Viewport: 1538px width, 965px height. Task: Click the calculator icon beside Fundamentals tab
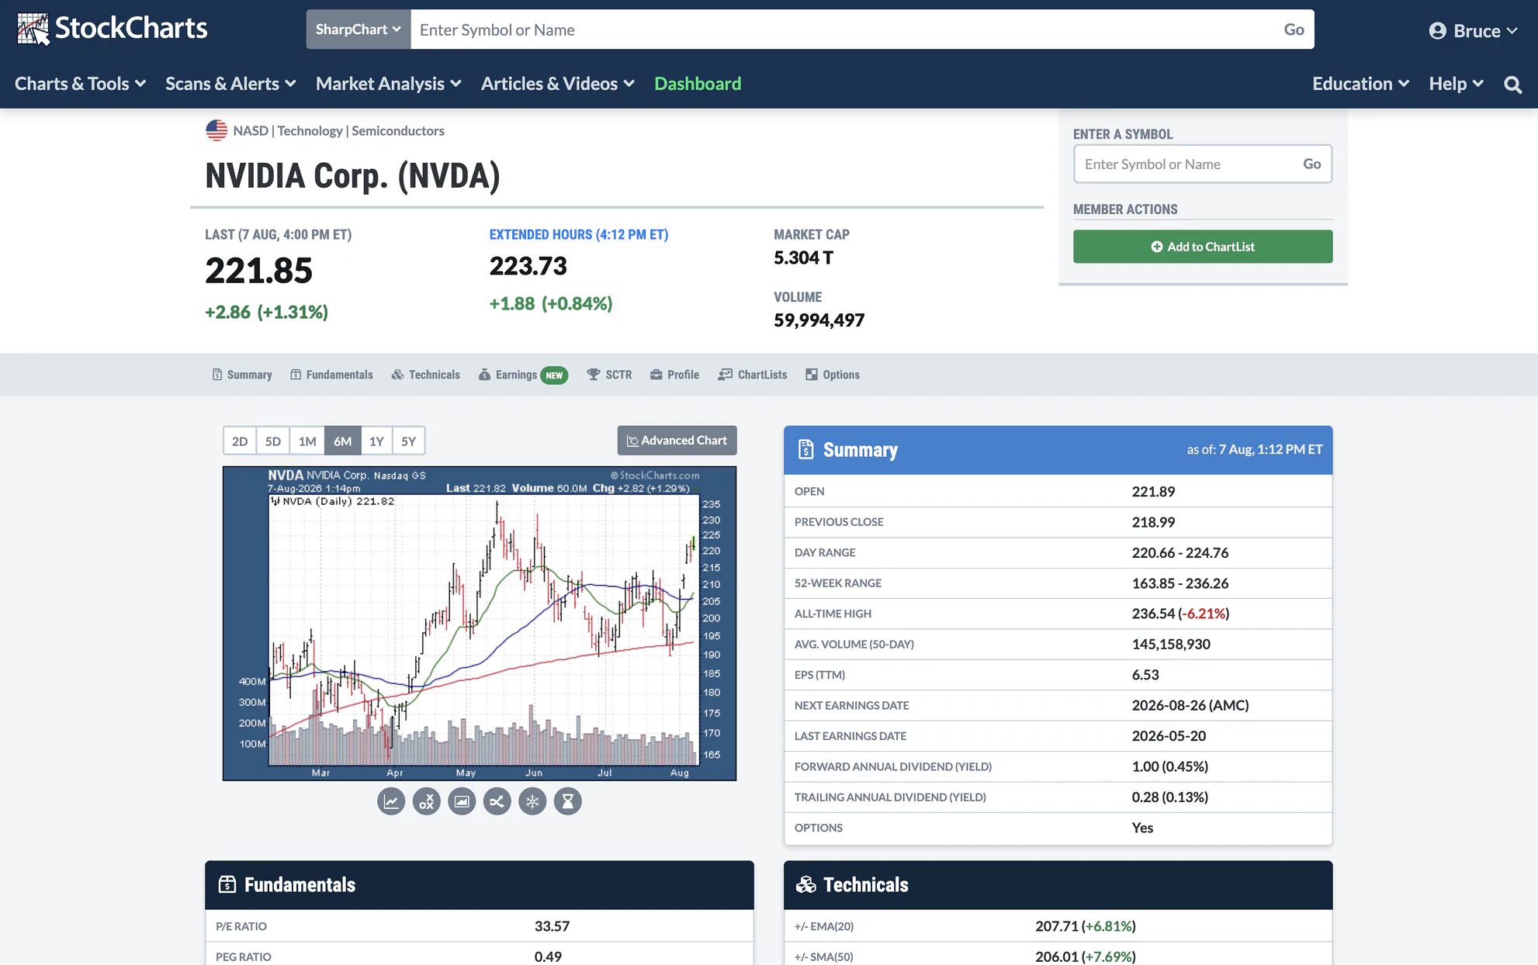click(x=296, y=375)
